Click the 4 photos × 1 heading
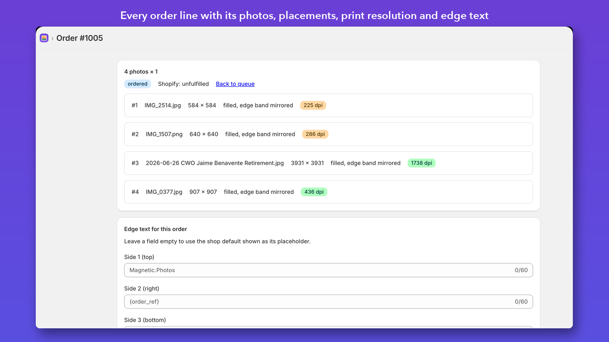 coord(141,72)
